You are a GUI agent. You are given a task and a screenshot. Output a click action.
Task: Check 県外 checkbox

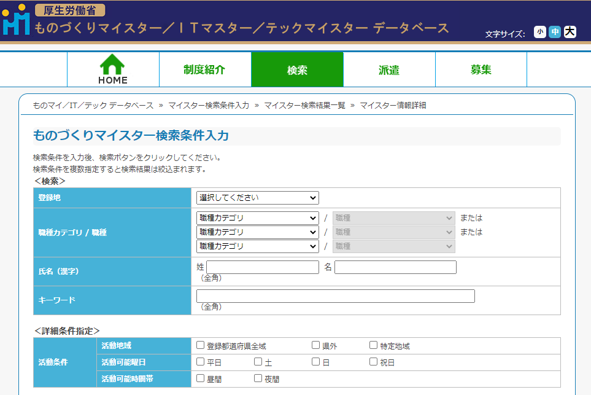(x=316, y=345)
